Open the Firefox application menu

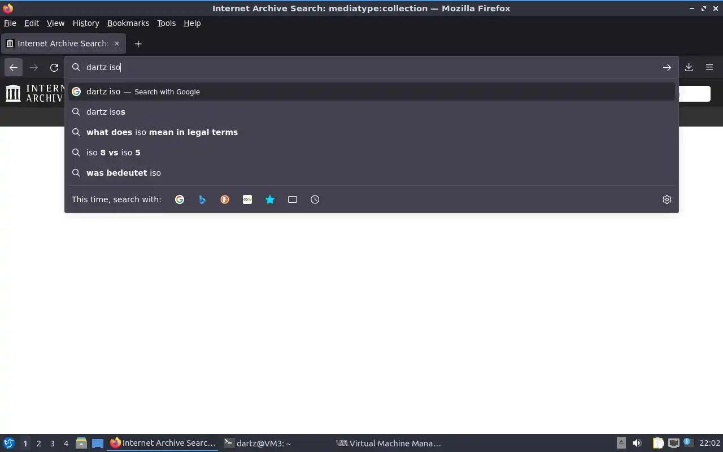pyautogui.click(x=709, y=67)
